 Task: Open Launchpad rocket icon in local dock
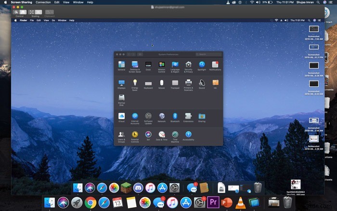click(x=77, y=203)
